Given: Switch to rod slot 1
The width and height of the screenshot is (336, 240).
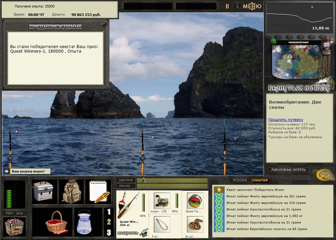Looking at the screenshot, I should tap(109, 212).
